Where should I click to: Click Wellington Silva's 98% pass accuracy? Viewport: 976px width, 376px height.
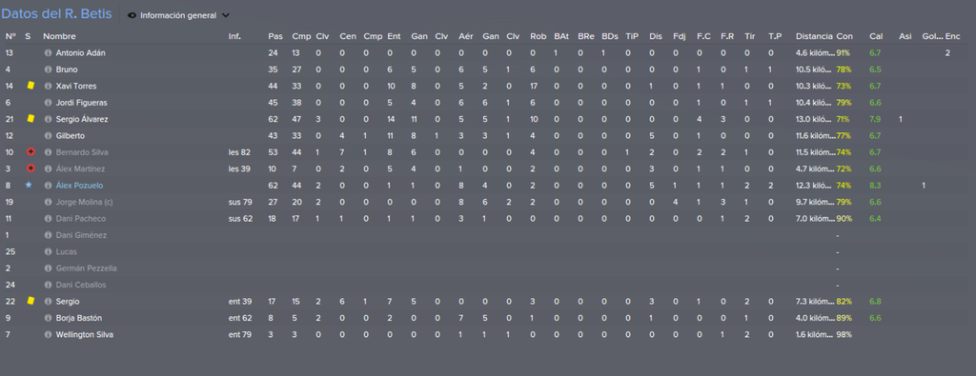(x=844, y=334)
